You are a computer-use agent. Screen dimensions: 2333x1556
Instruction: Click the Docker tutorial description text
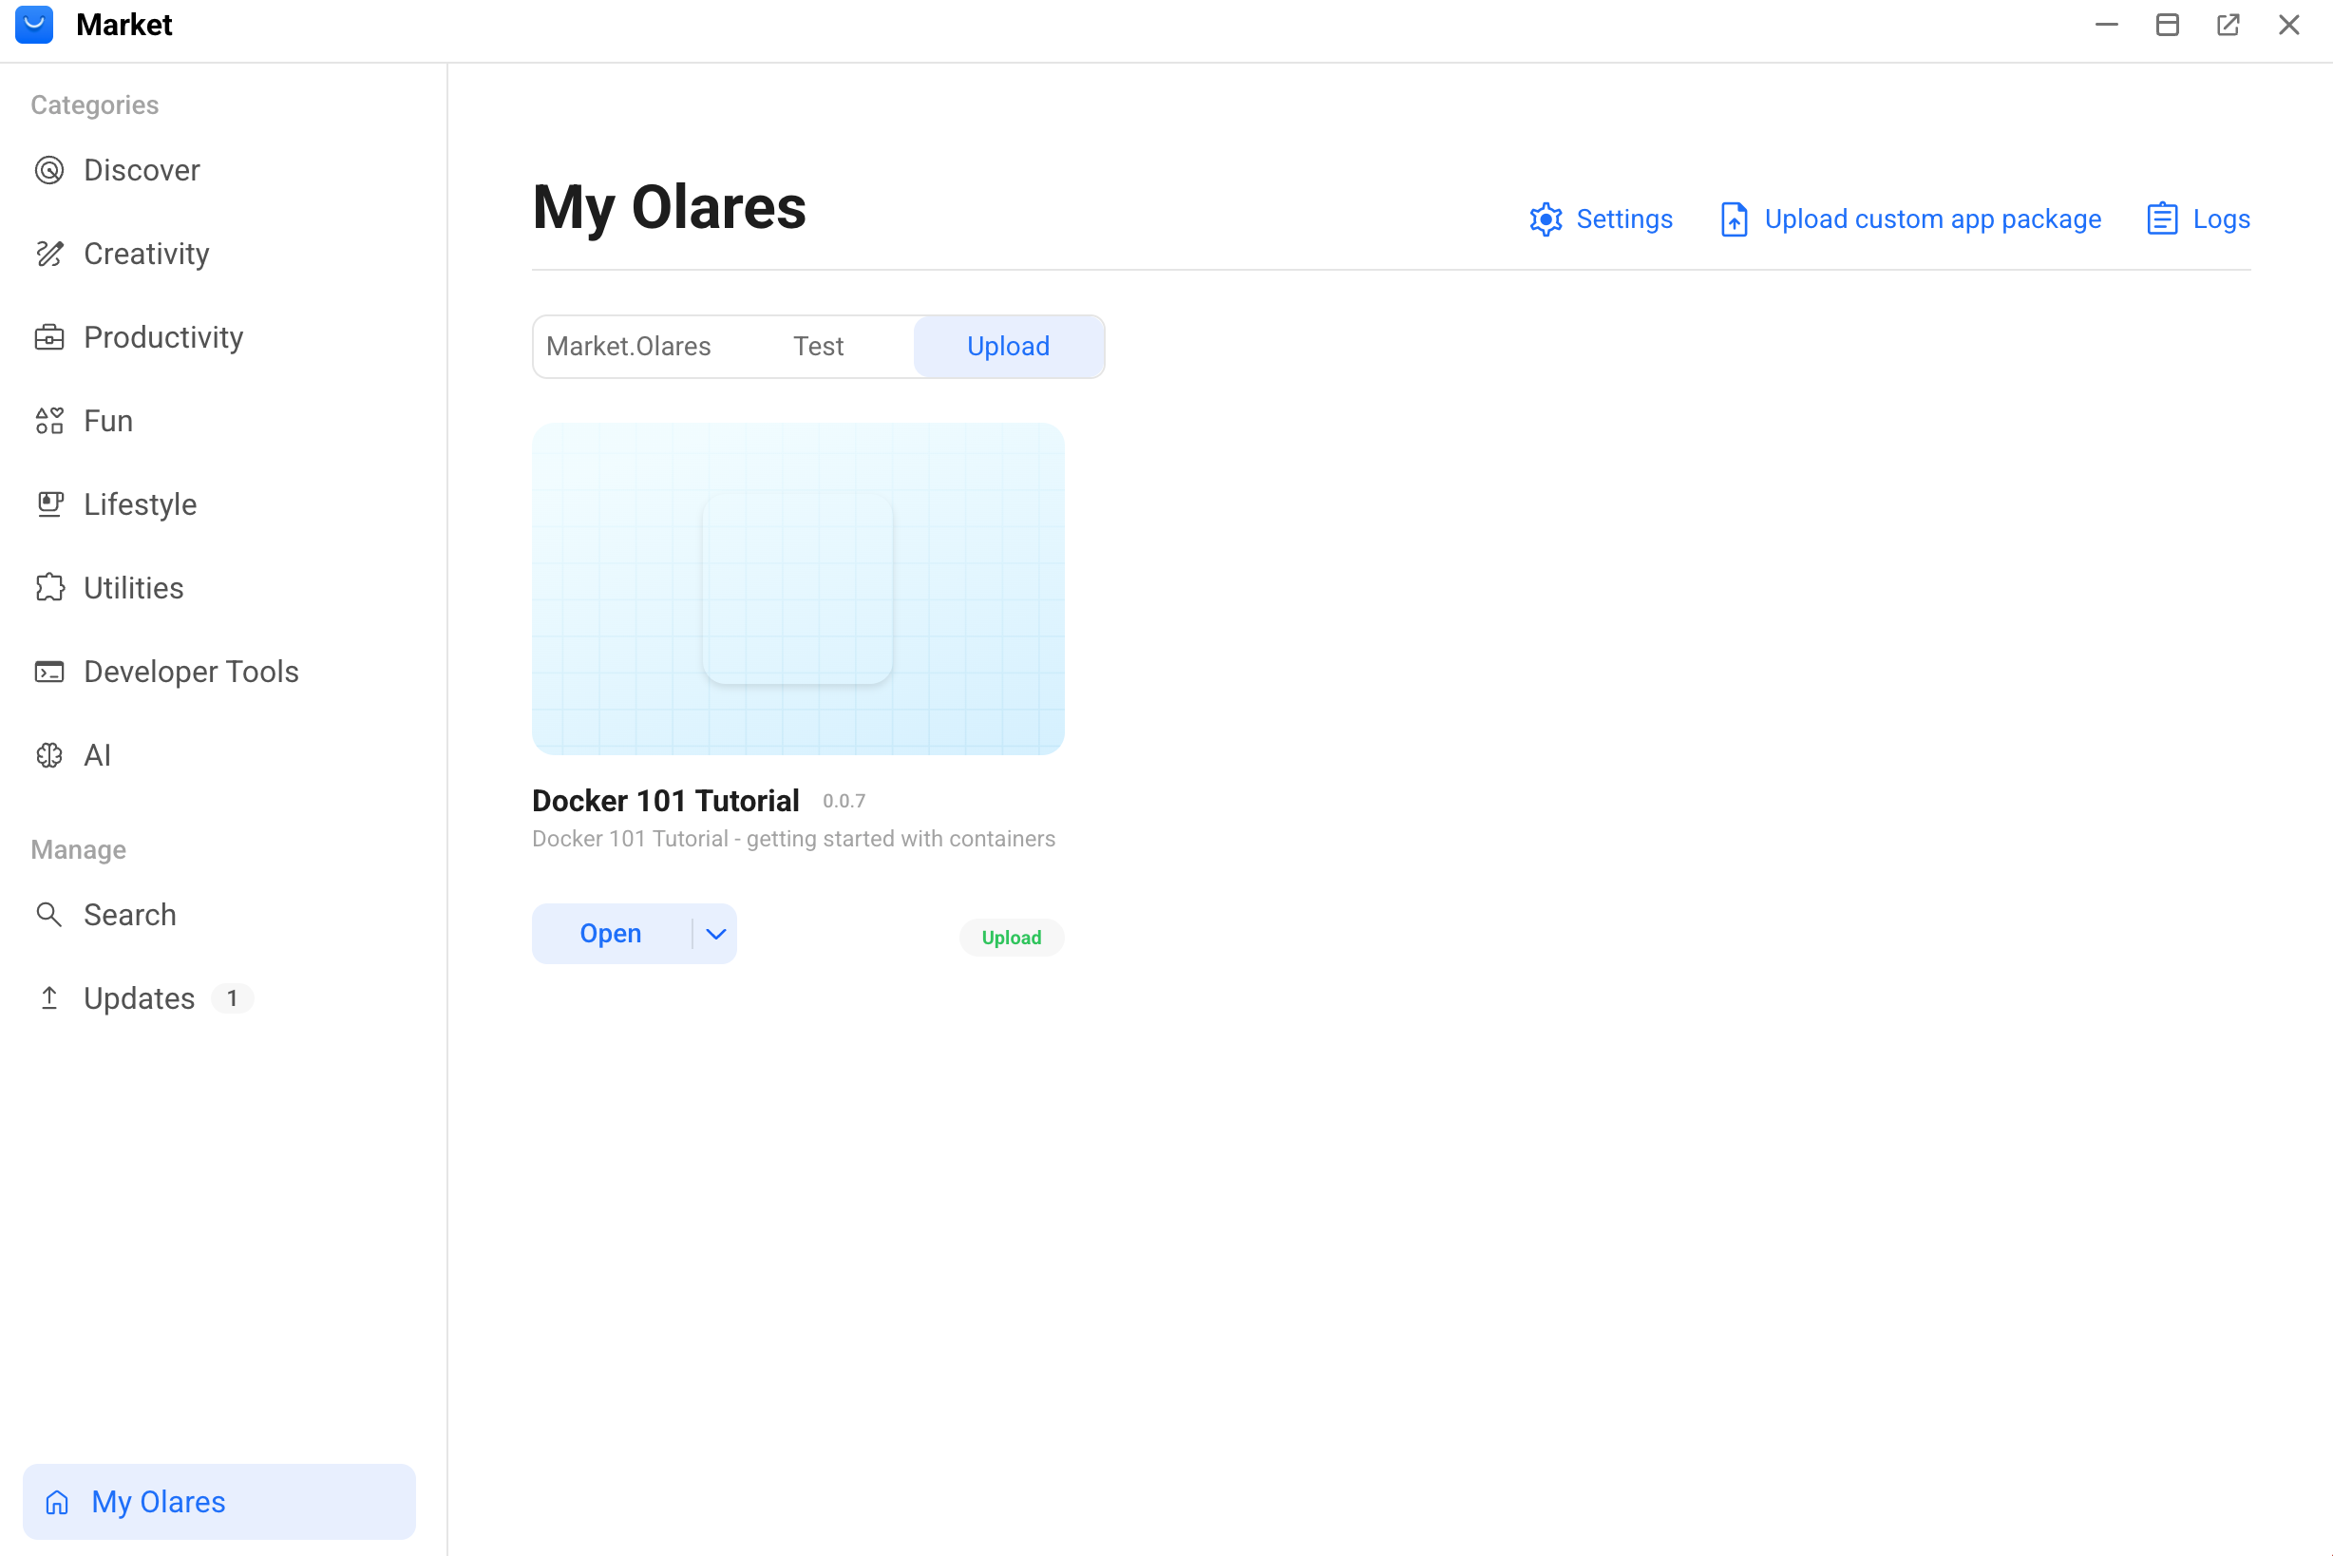(793, 839)
